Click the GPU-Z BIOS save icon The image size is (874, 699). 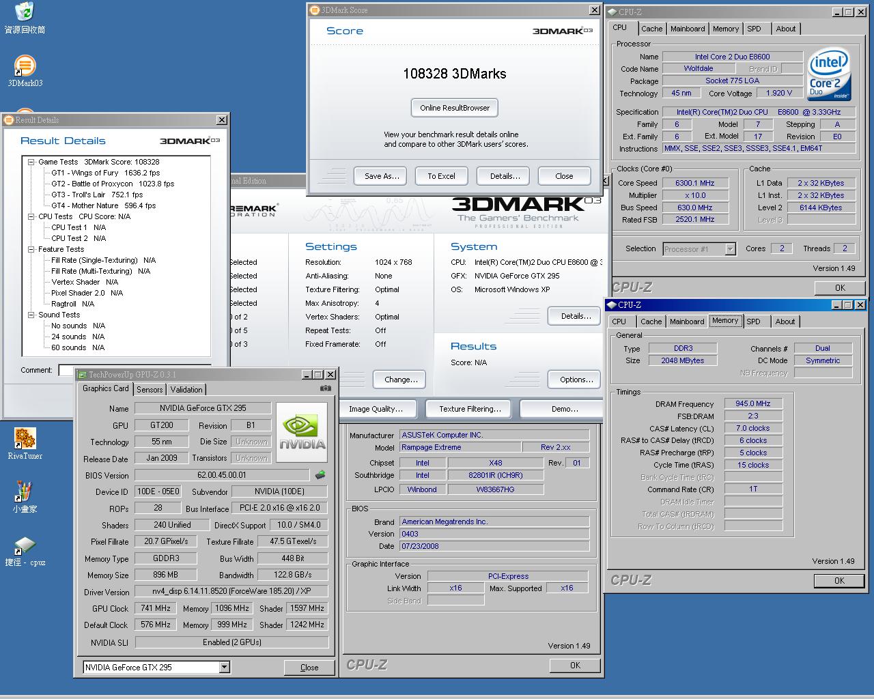click(x=320, y=474)
